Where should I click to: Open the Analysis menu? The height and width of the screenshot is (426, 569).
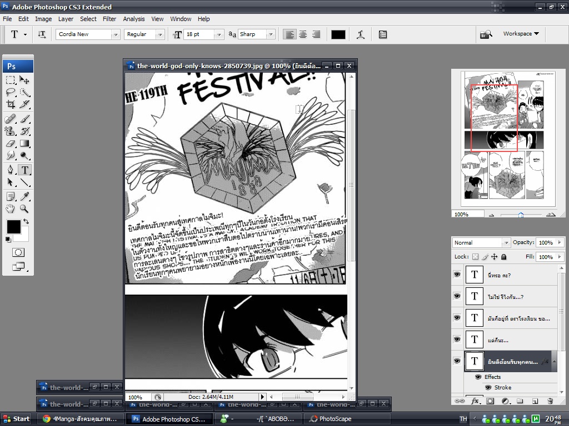pos(133,19)
